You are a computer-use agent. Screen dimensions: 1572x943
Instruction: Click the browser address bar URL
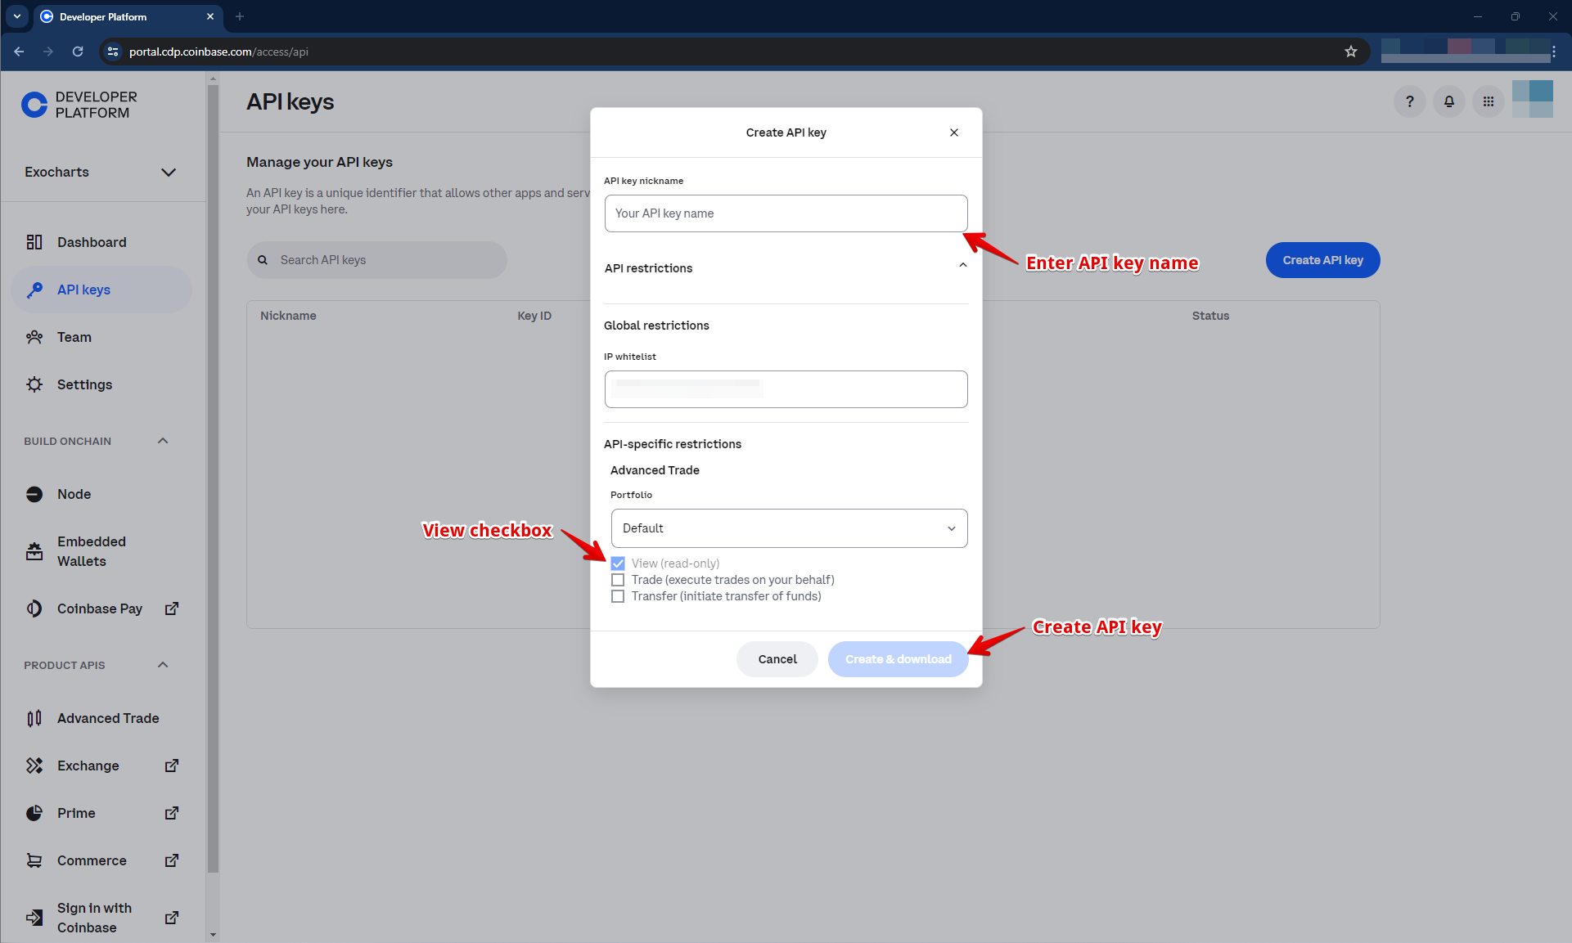point(218,52)
